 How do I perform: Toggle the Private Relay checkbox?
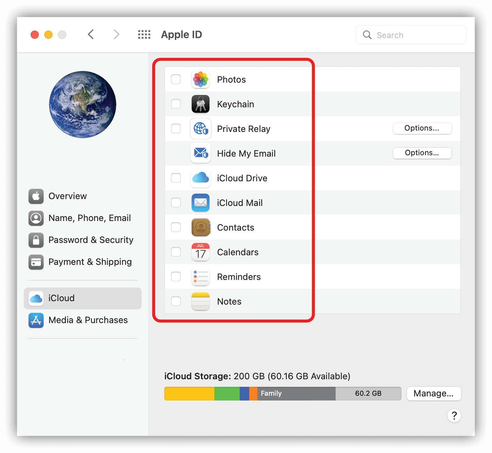point(176,128)
